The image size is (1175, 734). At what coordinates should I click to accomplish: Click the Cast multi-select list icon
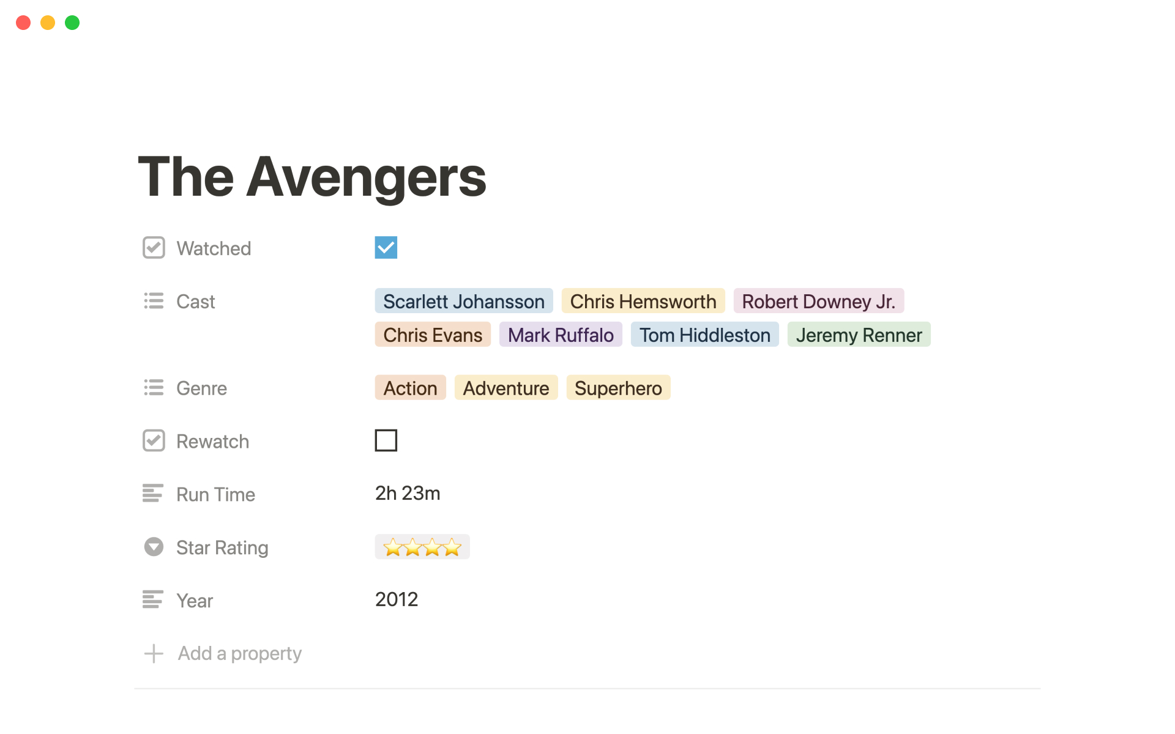click(x=154, y=301)
